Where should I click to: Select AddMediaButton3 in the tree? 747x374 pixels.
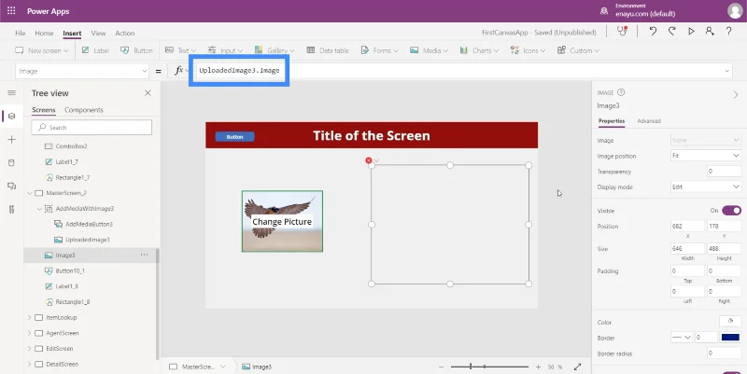point(91,224)
